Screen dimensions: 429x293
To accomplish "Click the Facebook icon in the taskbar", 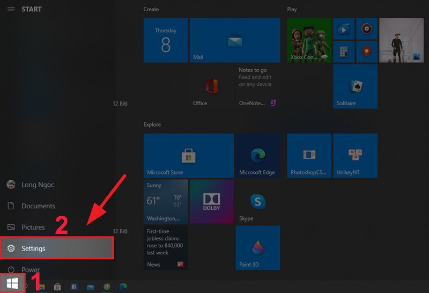I will [74, 287].
